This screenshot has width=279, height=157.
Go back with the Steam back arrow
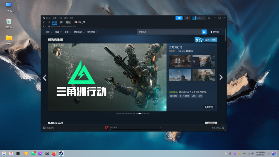[44, 22]
